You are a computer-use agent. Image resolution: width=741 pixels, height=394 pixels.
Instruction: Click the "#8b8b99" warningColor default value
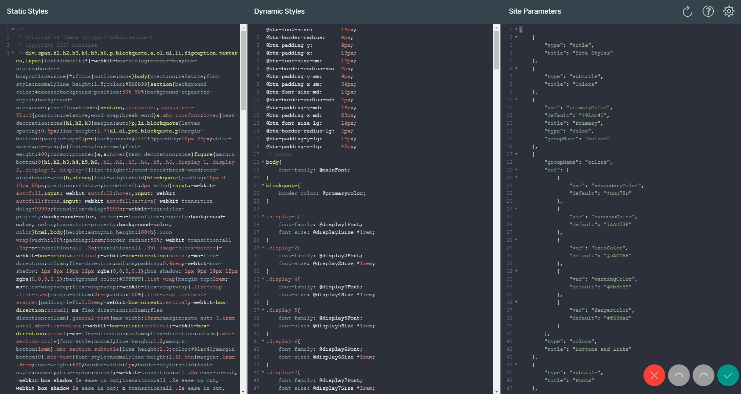tap(618, 287)
